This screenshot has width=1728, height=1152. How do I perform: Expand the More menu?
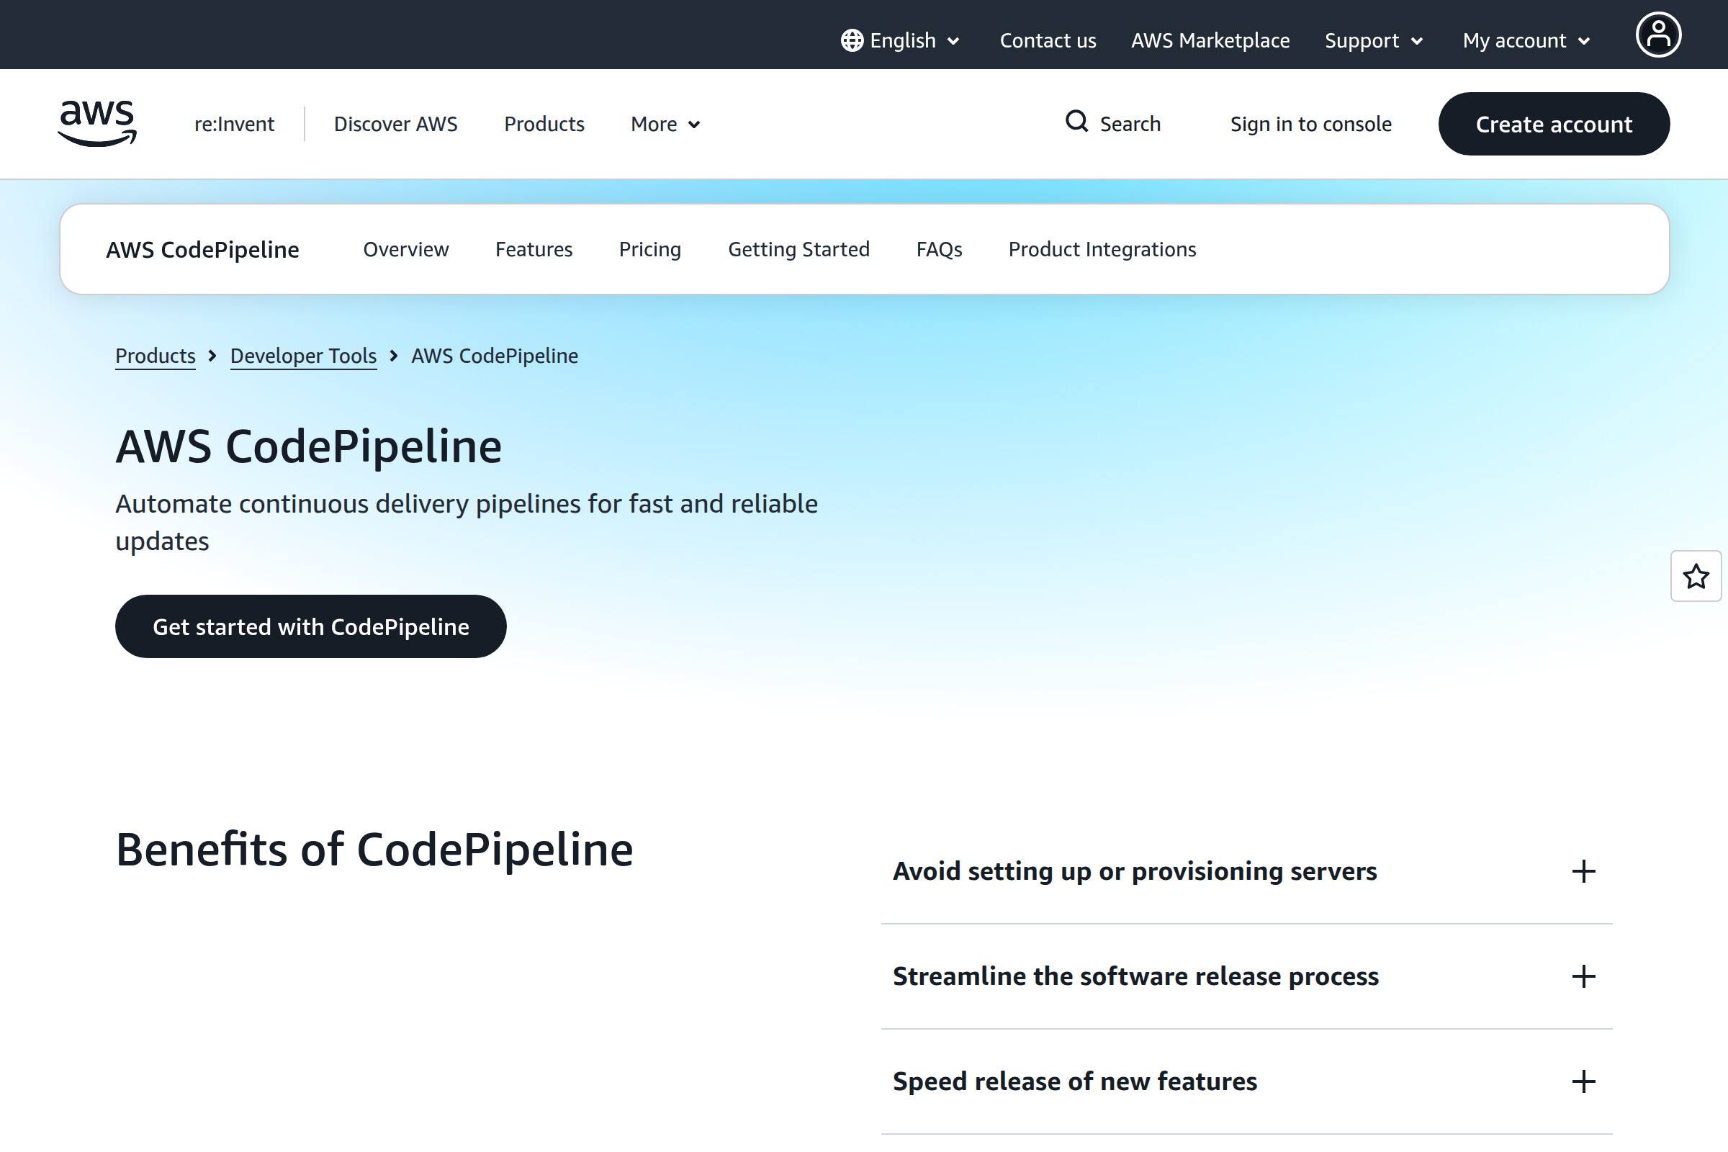665,124
